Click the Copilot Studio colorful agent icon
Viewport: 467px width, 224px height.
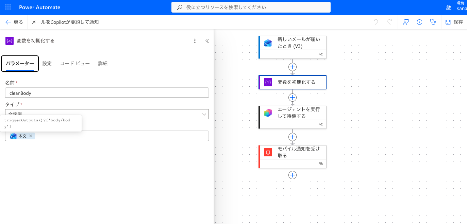pyautogui.click(x=268, y=113)
